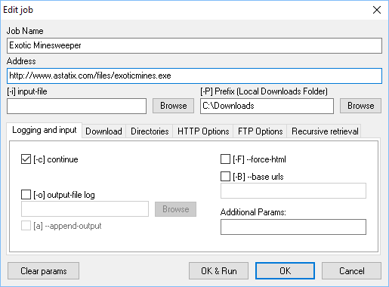Toggle the [-c] continue checkbox

26,159
